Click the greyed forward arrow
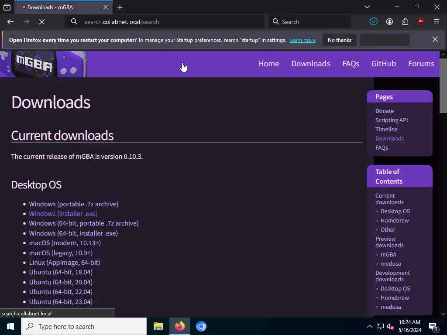Screen dimensions: 447x335 (26, 22)
